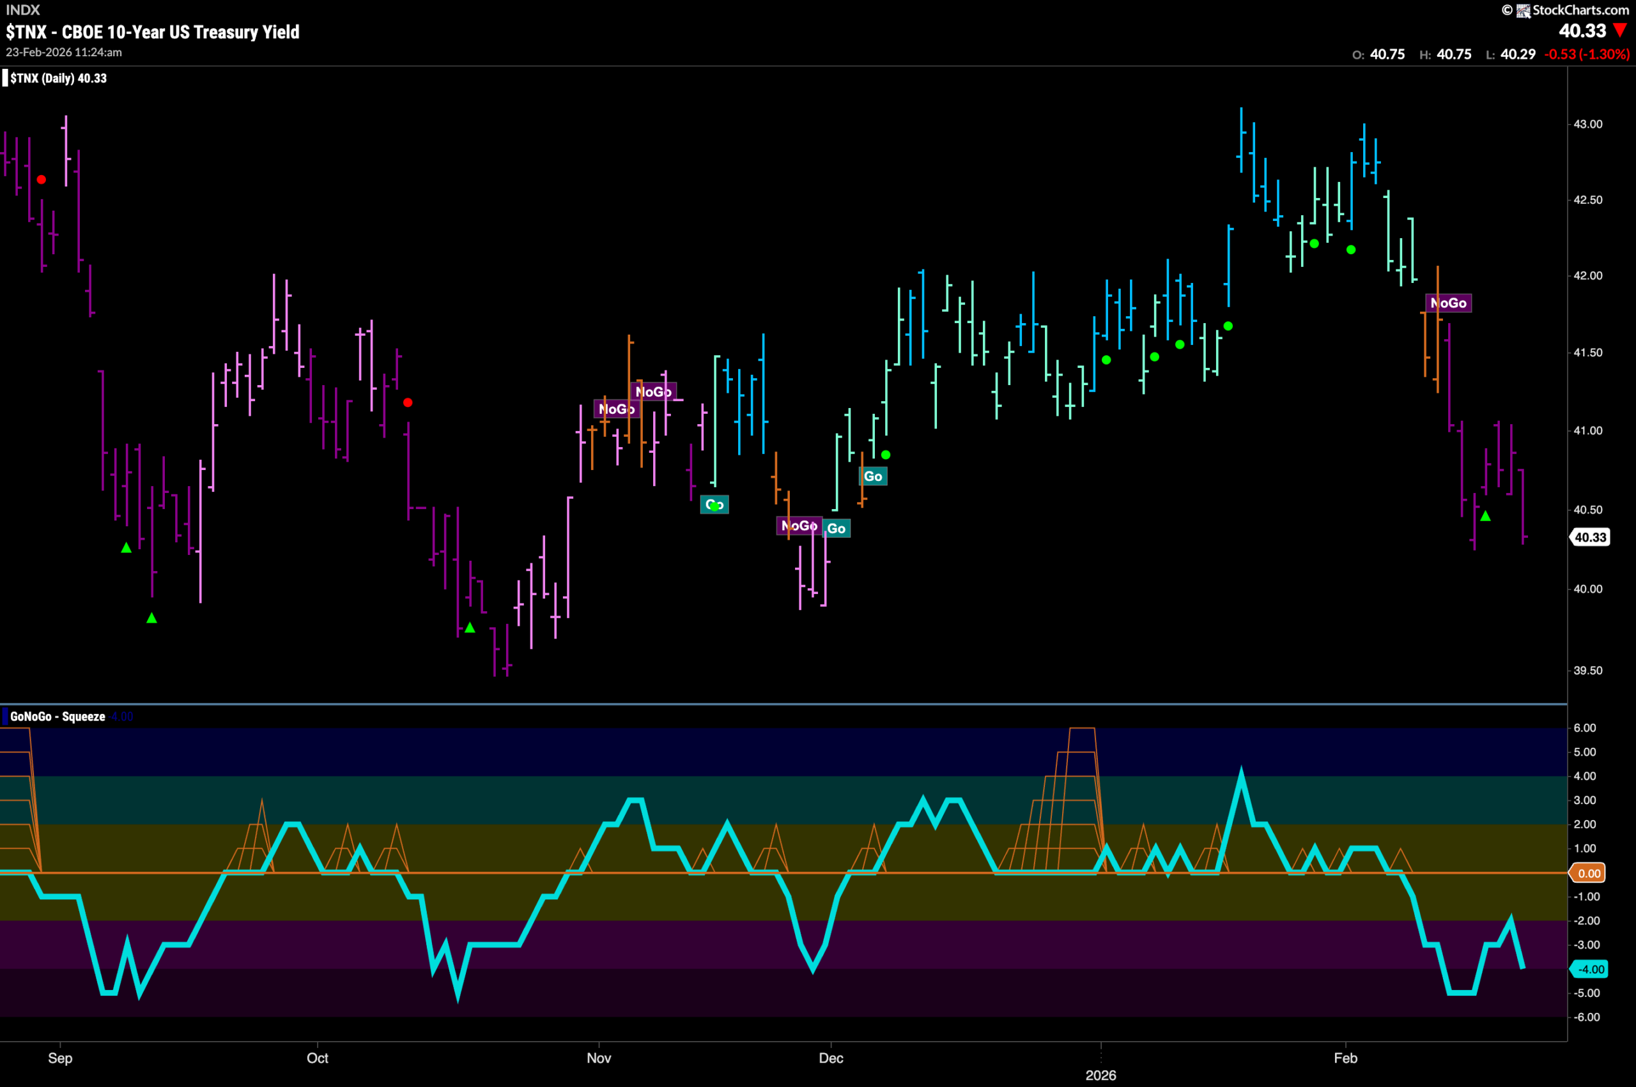
Task: Click the 39.50 price axis label
Action: [1587, 671]
